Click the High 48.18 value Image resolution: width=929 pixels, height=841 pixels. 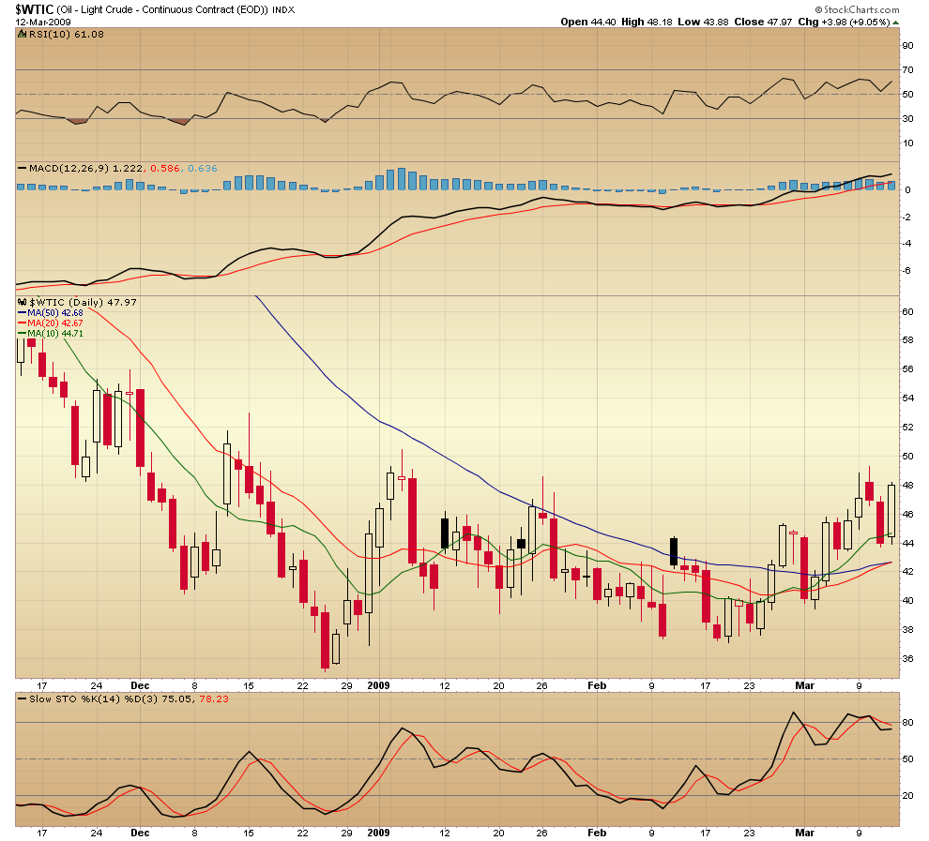point(647,22)
